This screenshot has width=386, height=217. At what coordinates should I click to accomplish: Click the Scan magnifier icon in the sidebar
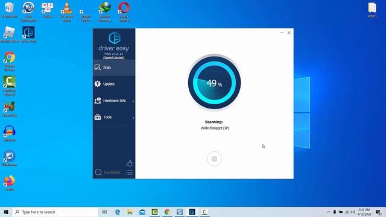click(x=98, y=68)
